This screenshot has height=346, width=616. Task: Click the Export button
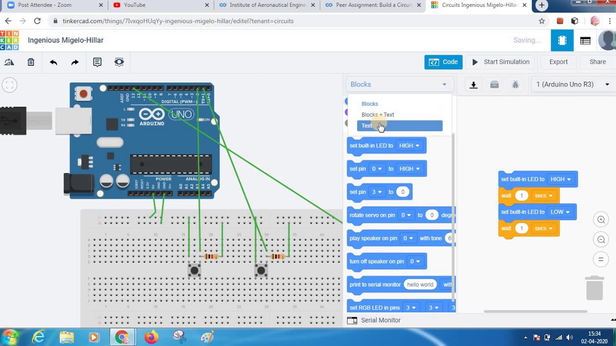click(558, 62)
